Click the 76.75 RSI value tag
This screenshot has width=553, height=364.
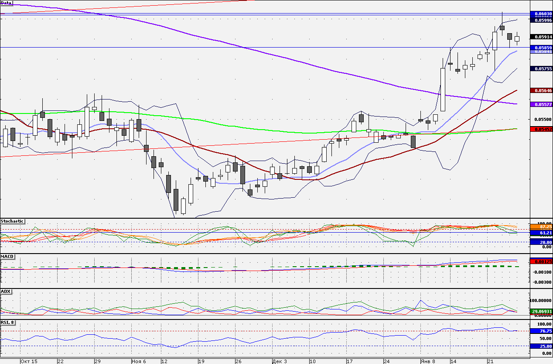541,331
